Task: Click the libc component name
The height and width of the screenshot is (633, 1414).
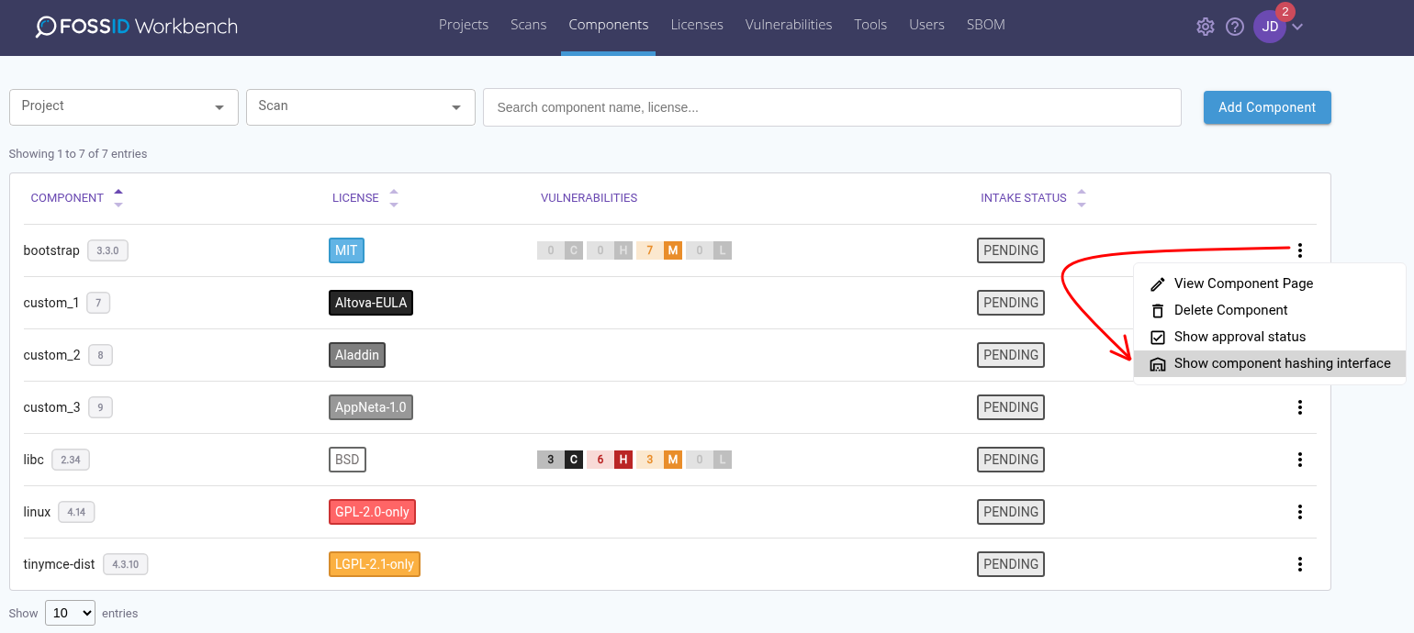Action: pos(34,460)
